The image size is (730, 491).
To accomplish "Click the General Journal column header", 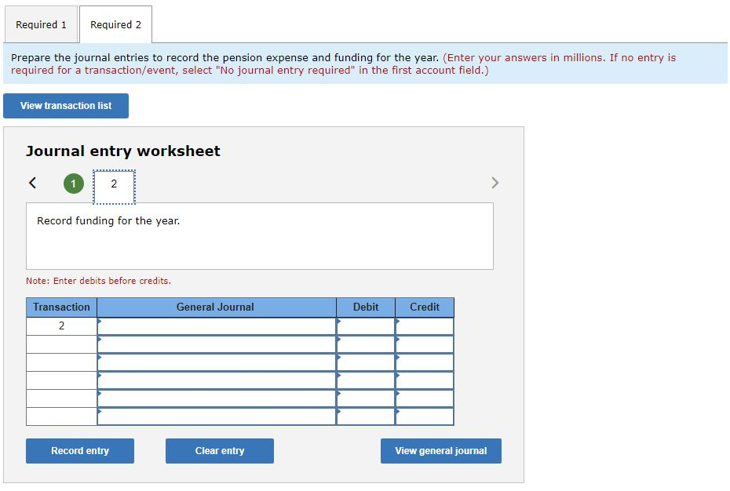I will pyautogui.click(x=215, y=307).
